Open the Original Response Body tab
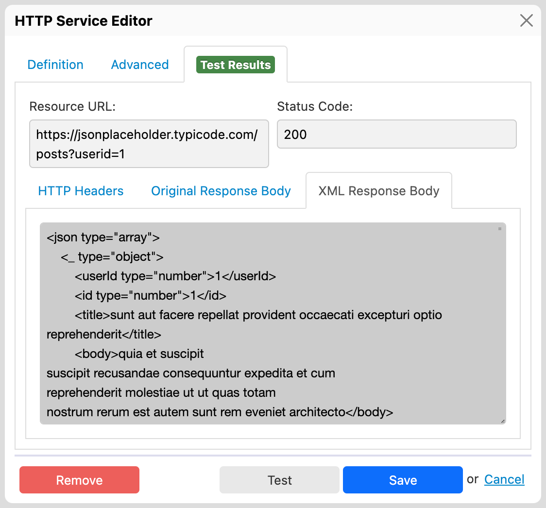546x508 pixels. click(x=221, y=191)
